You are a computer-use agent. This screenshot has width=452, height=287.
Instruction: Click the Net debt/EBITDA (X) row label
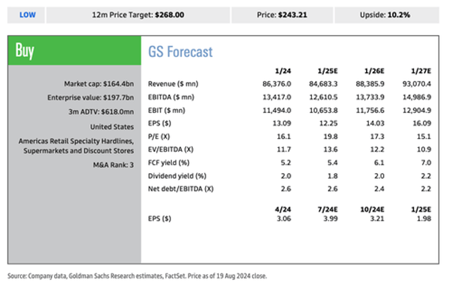tap(181, 189)
